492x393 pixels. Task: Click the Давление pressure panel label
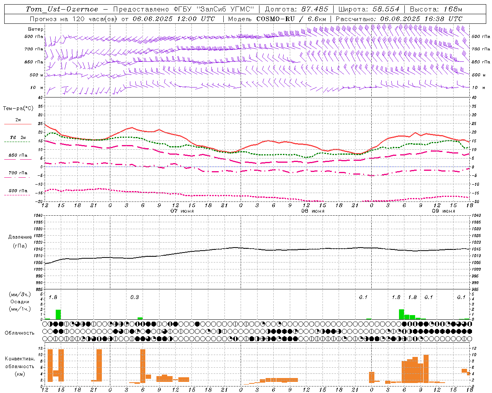click(20, 237)
